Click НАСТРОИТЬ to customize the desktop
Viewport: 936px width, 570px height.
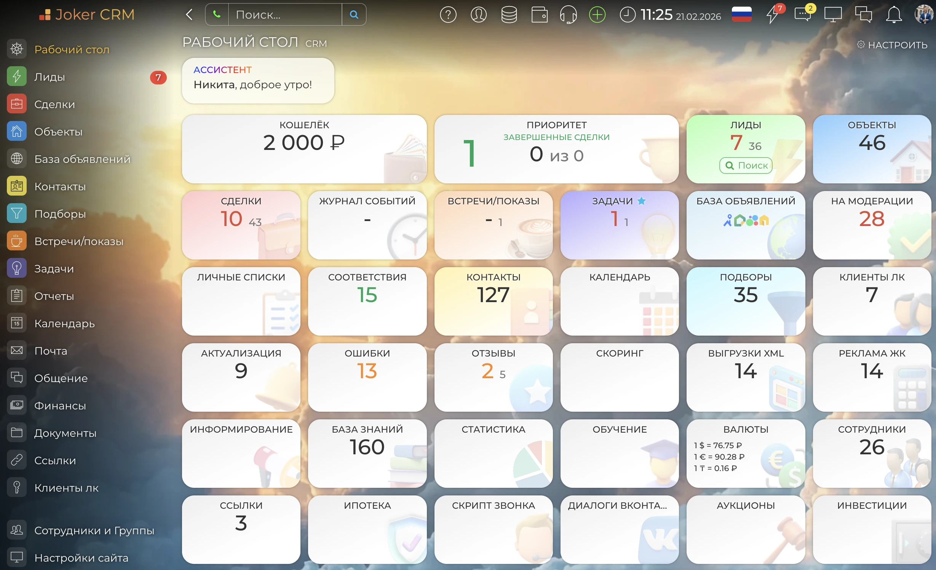(x=892, y=45)
